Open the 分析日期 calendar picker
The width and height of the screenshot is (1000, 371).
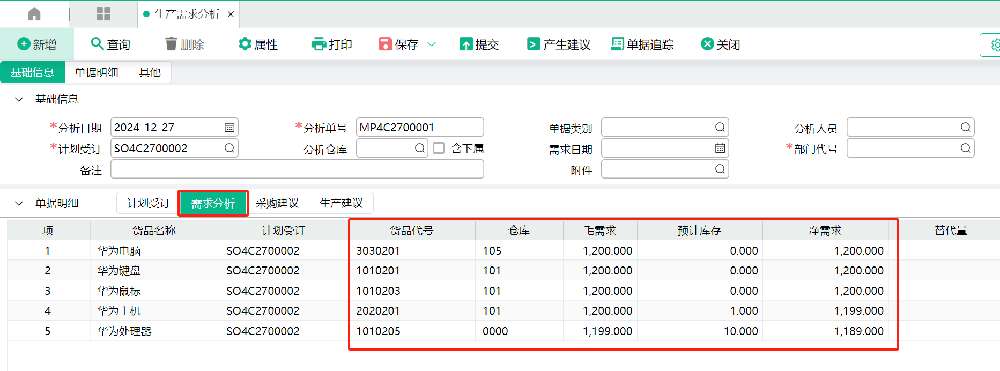229,128
